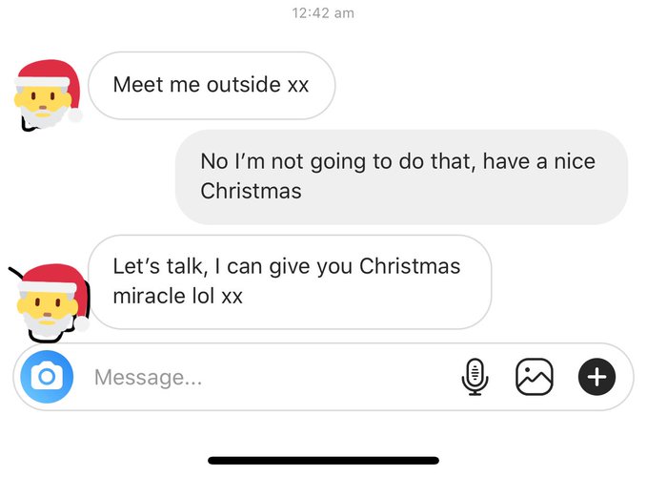This screenshot has width=647, height=477.
Task: Focus the Message... text input field
Action: click(267, 378)
